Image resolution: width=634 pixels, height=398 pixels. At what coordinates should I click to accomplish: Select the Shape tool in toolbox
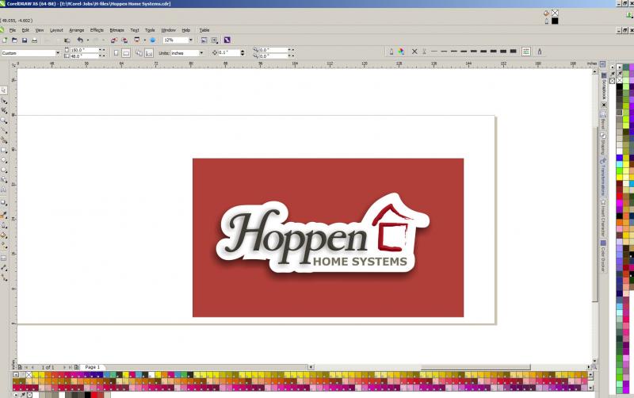[x=4, y=101]
